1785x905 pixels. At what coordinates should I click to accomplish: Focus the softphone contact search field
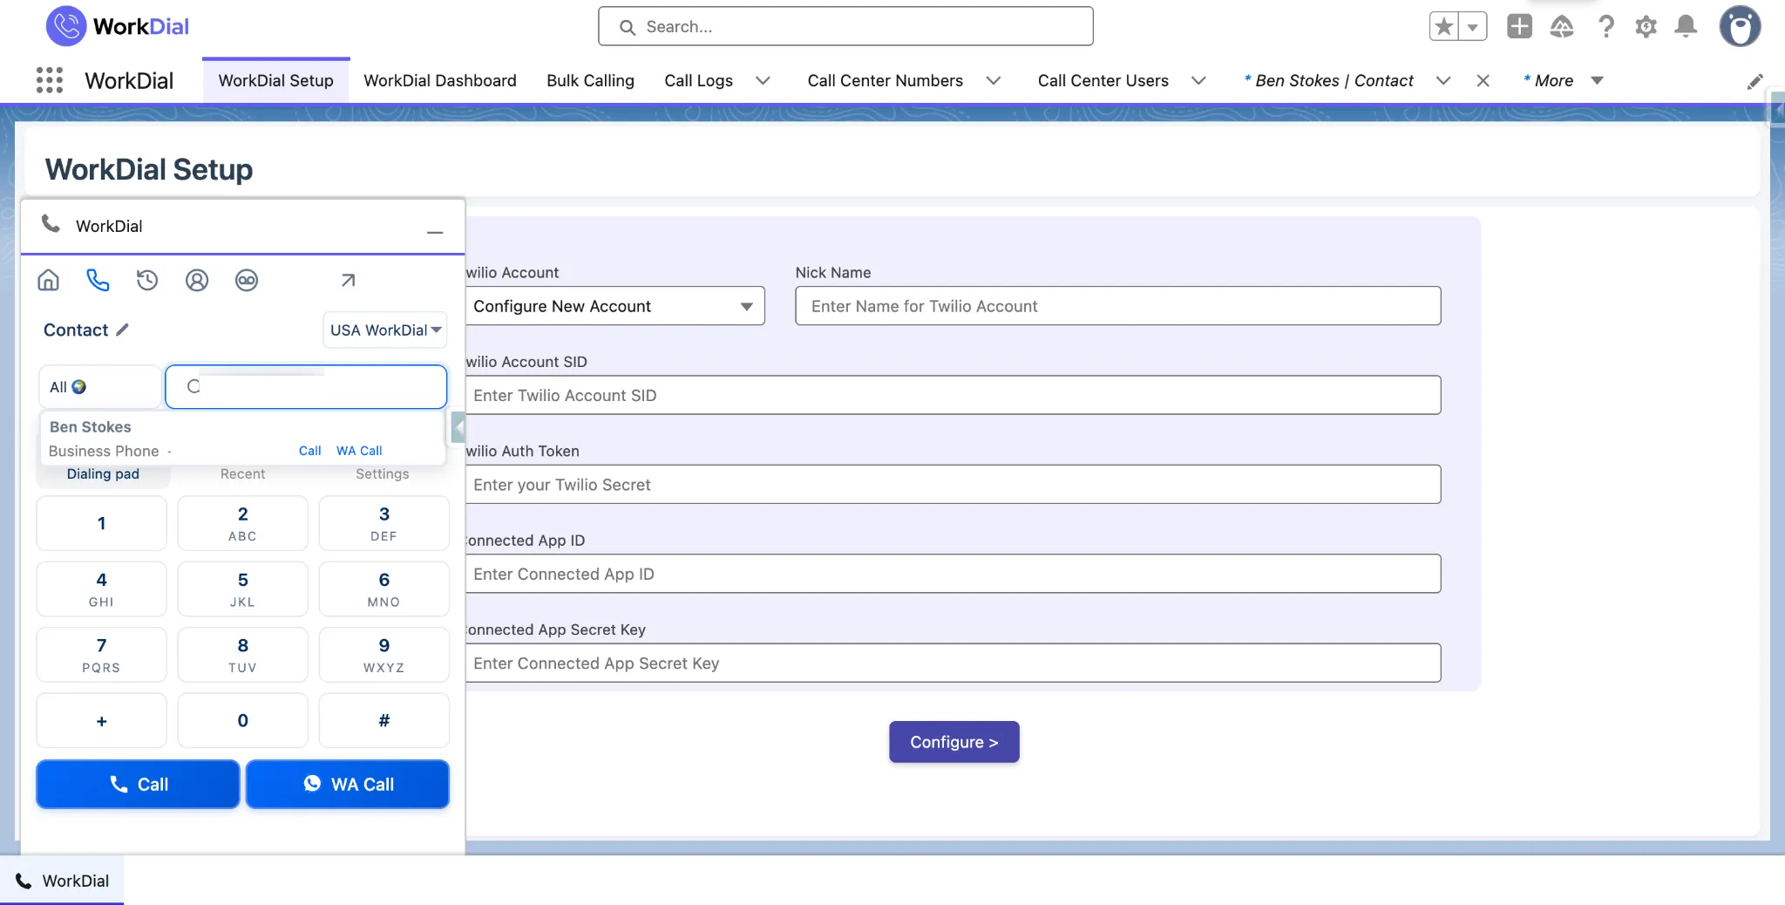tap(306, 386)
